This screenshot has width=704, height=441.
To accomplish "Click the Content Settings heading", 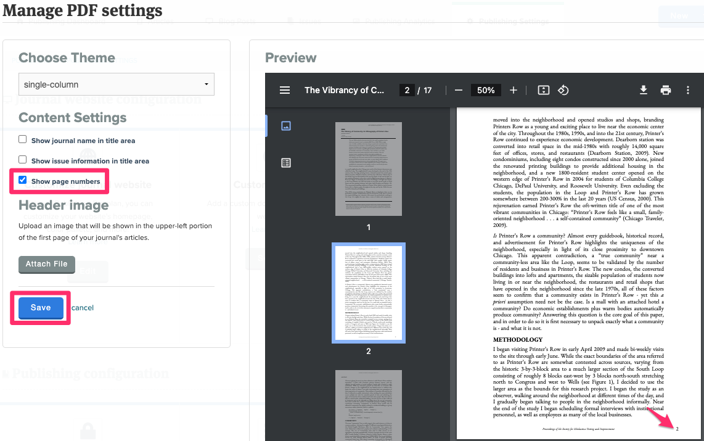I will coord(73,118).
